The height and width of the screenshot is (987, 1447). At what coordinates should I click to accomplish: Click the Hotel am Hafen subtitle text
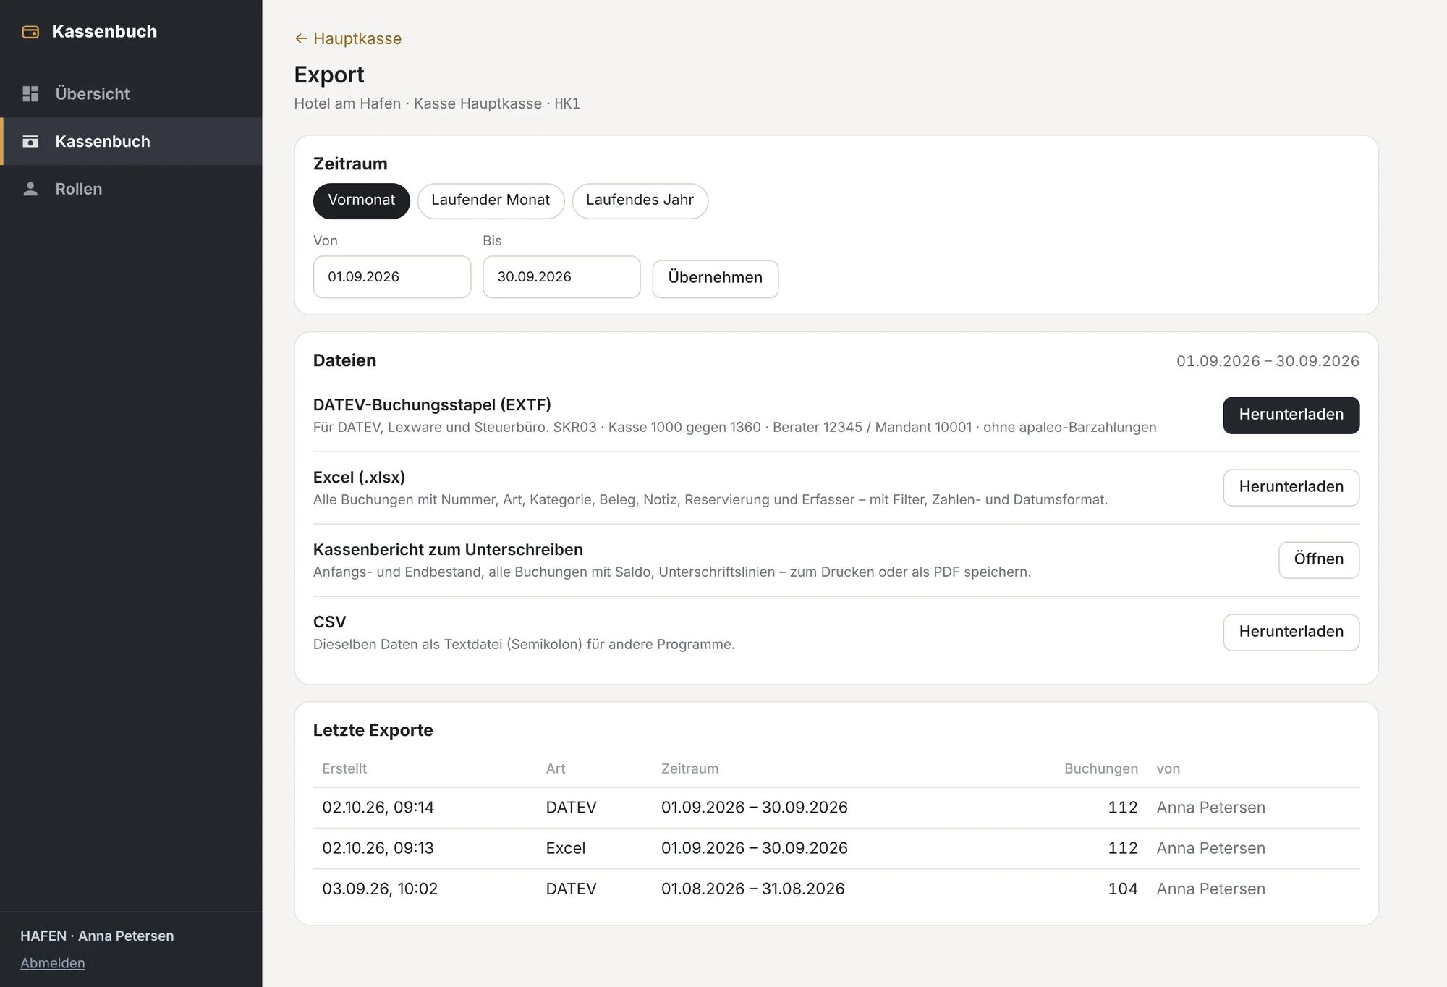(x=436, y=103)
